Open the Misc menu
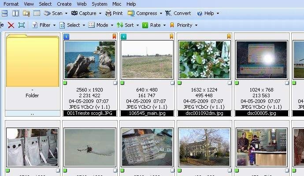The height and width of the screenshot is (176, 304). click(x=117, y=4)
